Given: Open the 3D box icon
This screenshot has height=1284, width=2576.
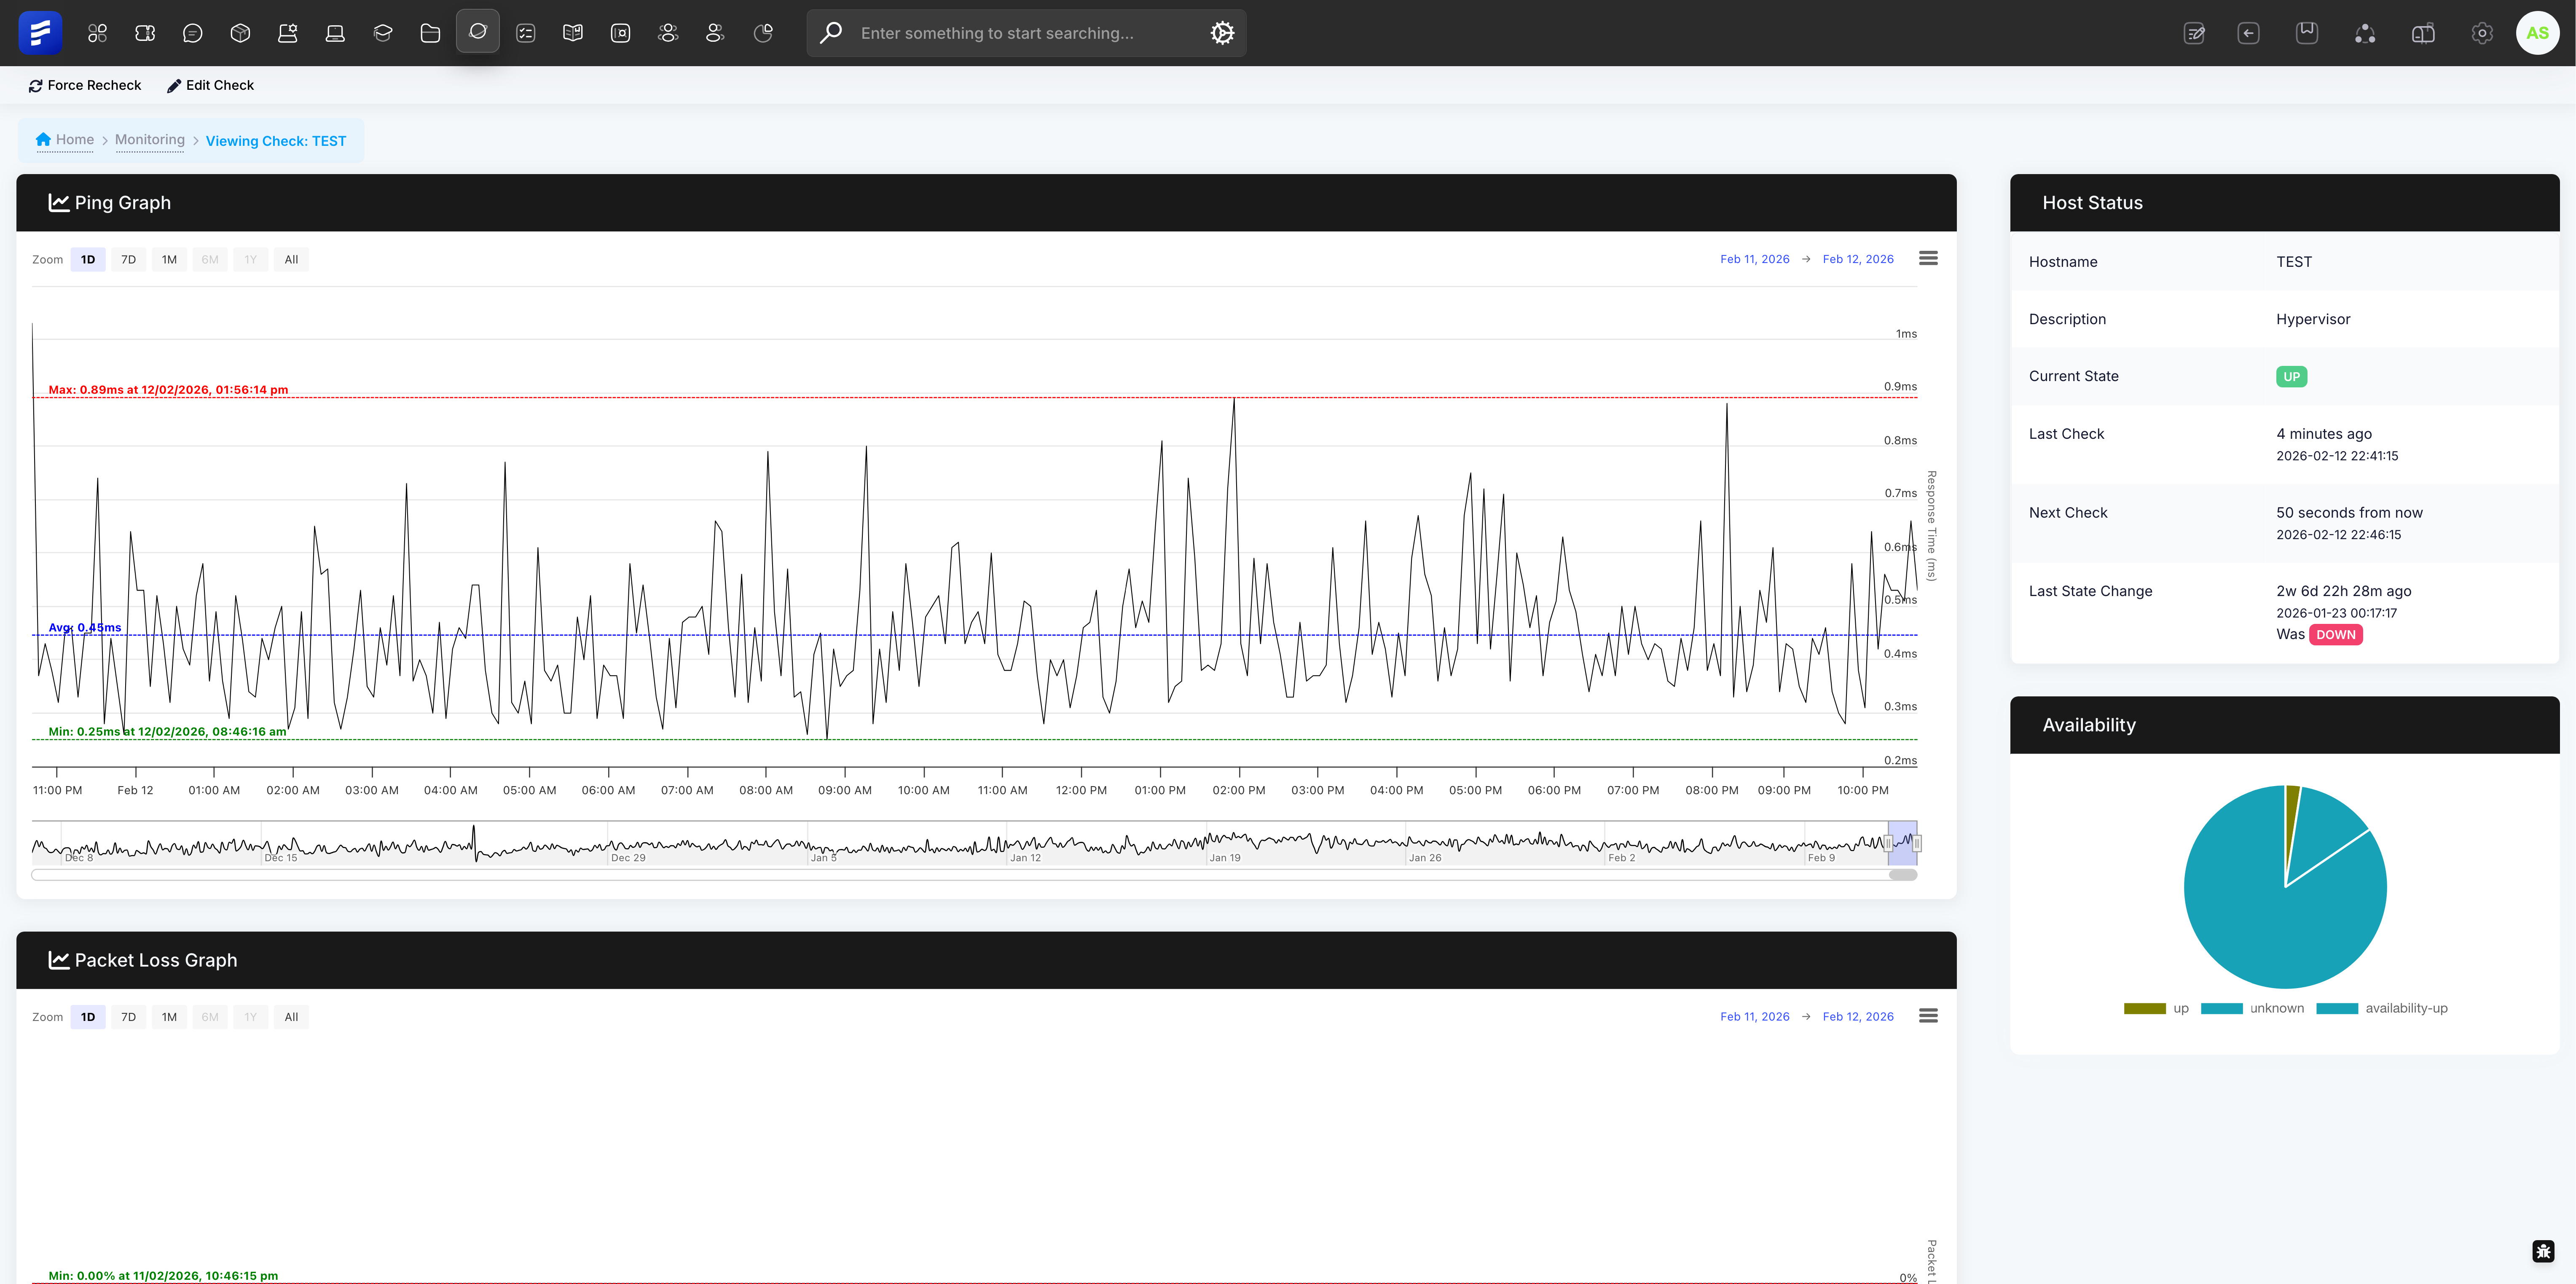Looking at the screenshot, I should tap(240, 33).
